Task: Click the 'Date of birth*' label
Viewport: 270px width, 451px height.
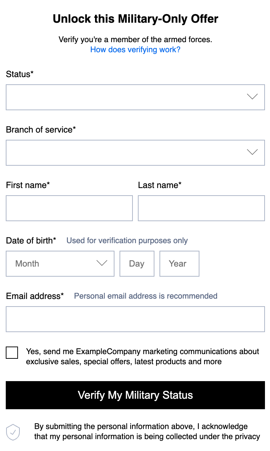Action: tap(31, 241)
